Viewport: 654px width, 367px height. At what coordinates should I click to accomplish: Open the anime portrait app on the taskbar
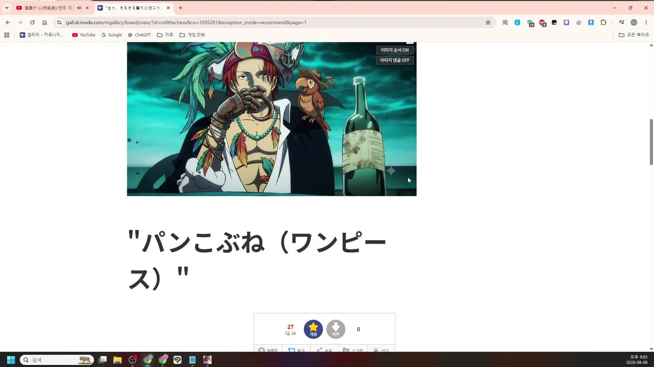tap(207, 360)
